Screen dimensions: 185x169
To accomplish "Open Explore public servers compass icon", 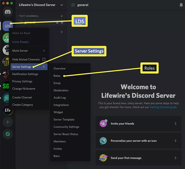I will pos(8,134).
